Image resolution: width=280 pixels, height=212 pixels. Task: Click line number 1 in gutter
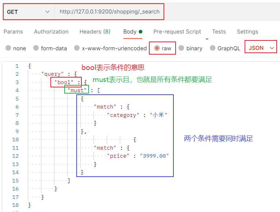point(17,66)
